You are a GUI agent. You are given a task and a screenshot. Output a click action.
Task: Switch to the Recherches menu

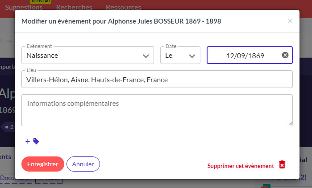(x=75, y=8)
